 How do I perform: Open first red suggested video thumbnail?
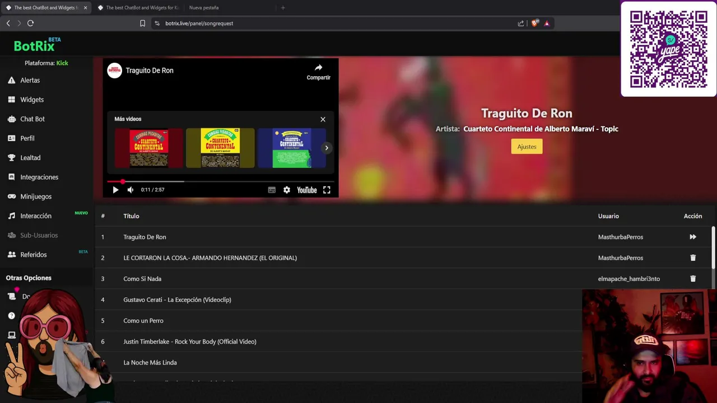(x=149, y=148)
